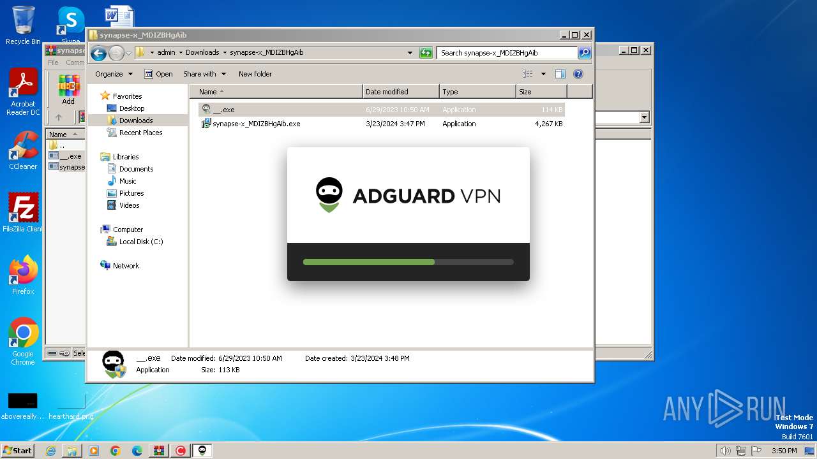Launch Google Chrome desktop shortcut

(x=23, y=341)
